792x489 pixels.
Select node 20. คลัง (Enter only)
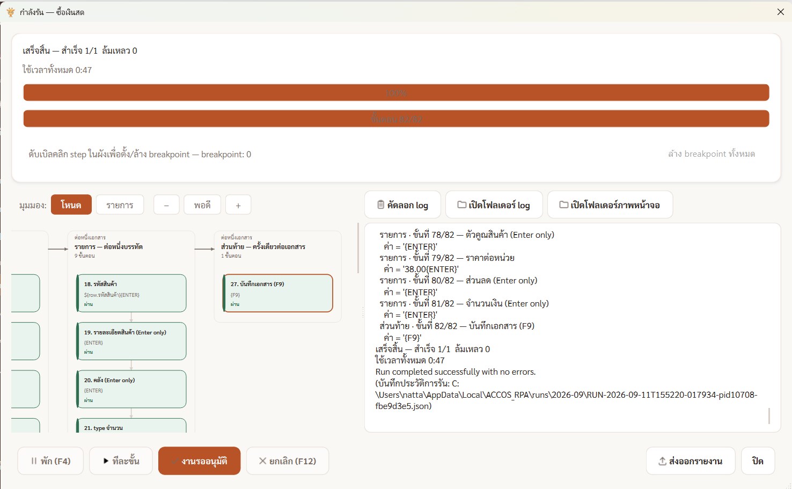(x=131, y=389)
